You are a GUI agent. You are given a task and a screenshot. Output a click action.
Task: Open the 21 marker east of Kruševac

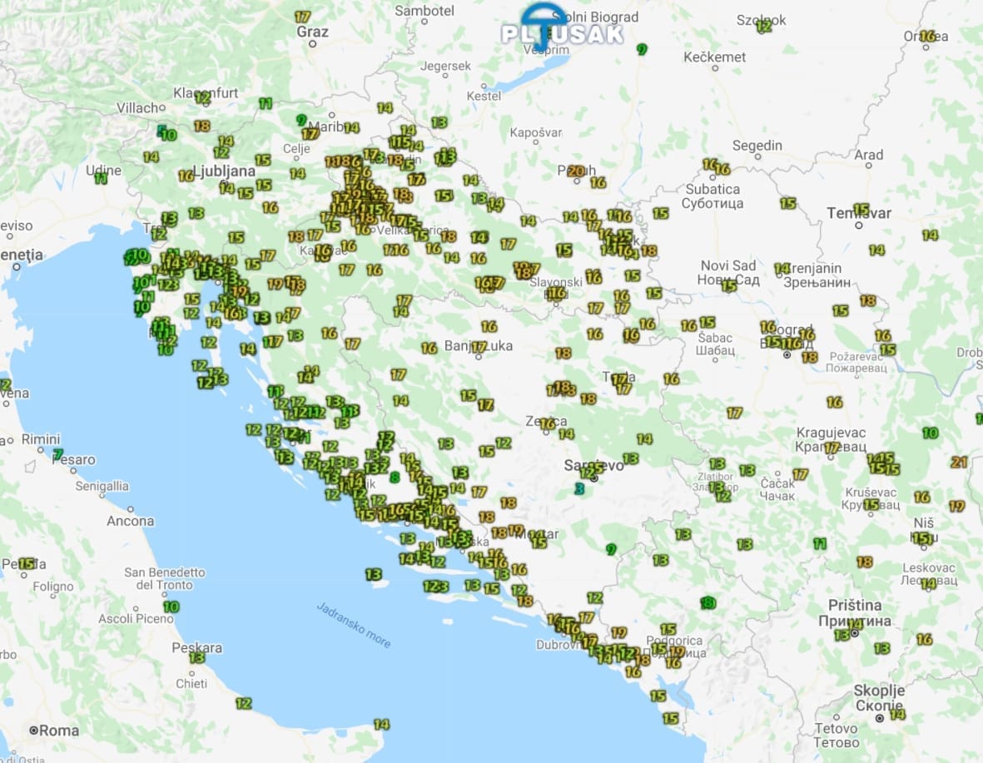(x=959, y=463)
